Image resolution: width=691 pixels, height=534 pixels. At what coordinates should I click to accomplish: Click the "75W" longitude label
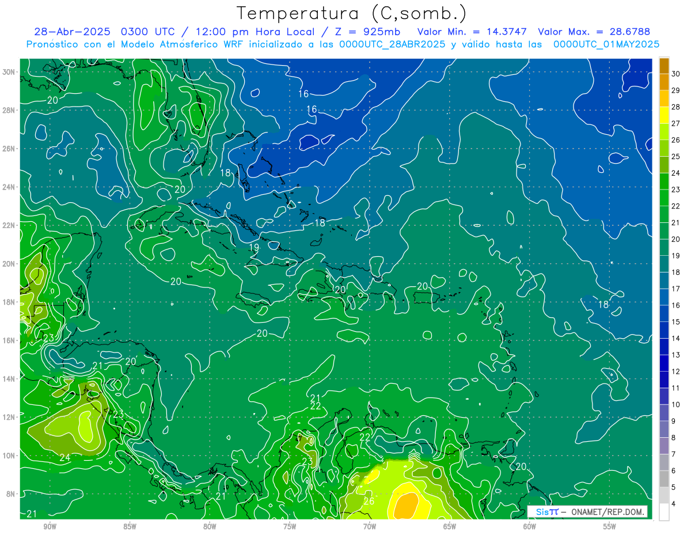click(x=290, y=527)
